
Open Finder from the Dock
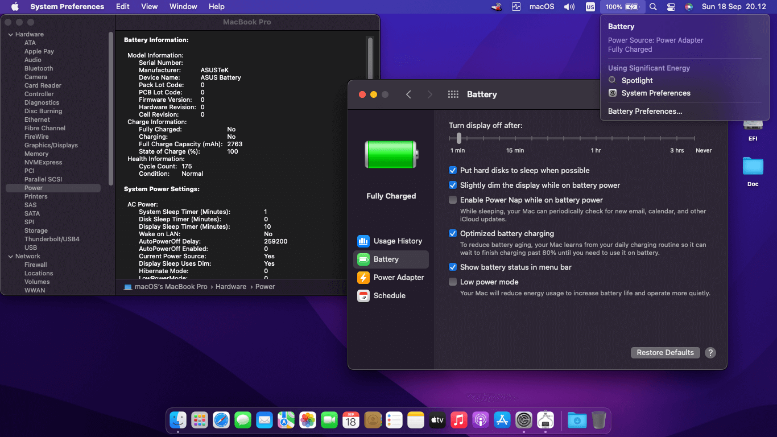(178, 420)
